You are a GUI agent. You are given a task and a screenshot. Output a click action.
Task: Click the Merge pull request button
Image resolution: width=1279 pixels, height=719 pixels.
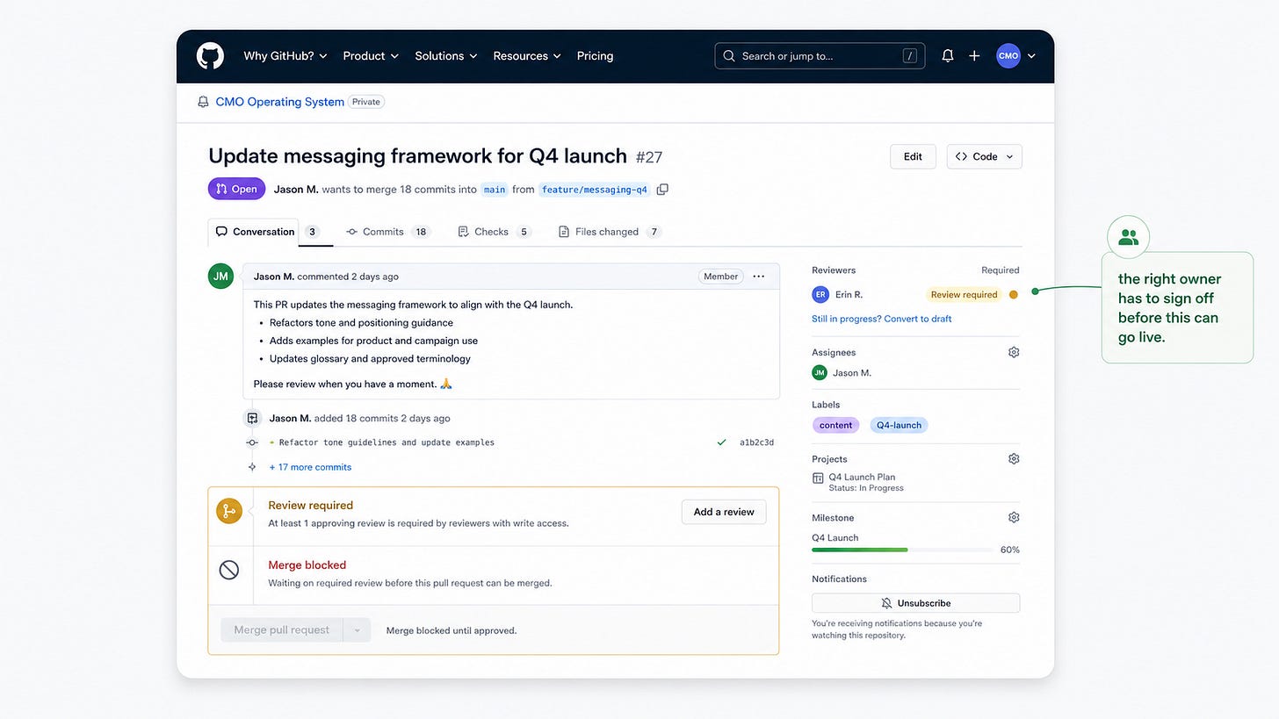point(282,630)
